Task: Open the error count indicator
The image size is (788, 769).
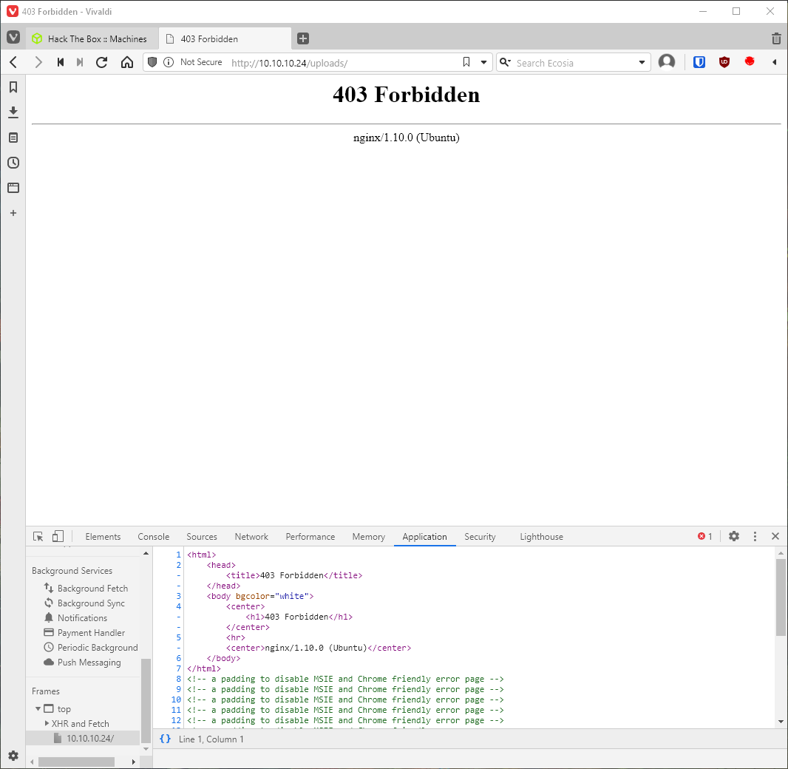Action: 704,536
